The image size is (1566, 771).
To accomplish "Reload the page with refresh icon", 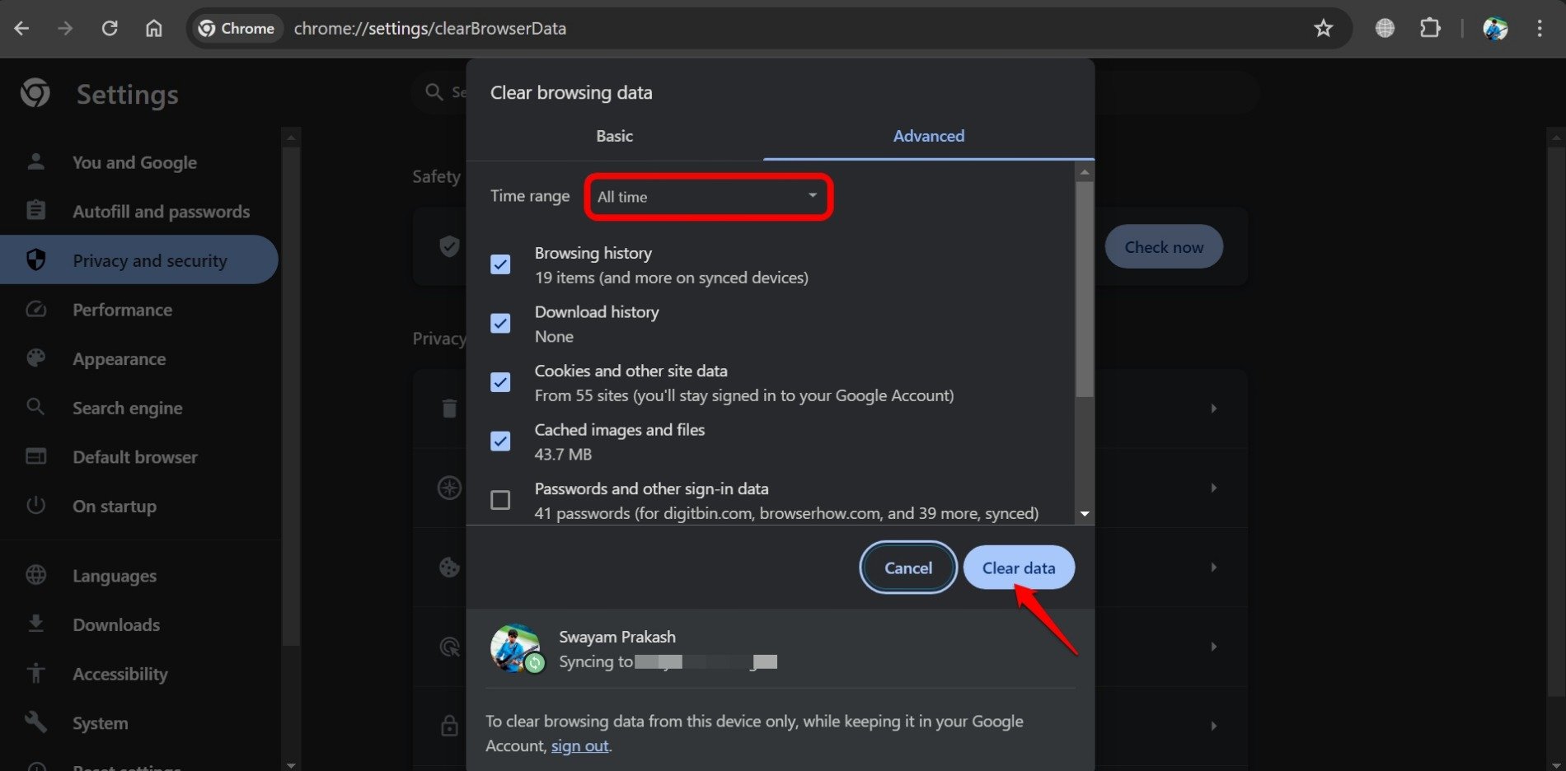I will click(x=110, y=29).
